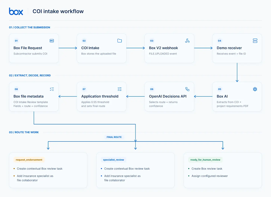Click the "COI intake workflow" title
This screenshot has height=197, width=271.
tap(58, 11)
